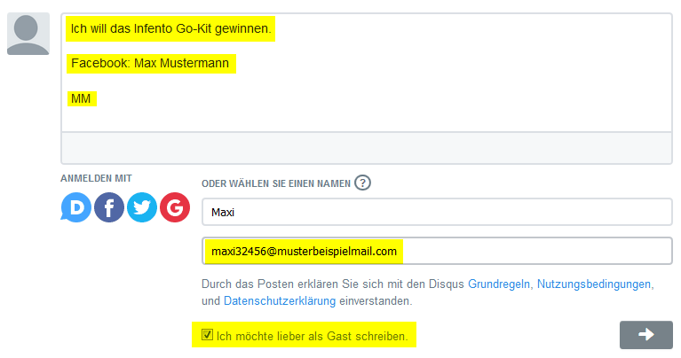Open the Grundregeln link
The height and width of the screenshot is (358, 681).
[x=499, y=284]
